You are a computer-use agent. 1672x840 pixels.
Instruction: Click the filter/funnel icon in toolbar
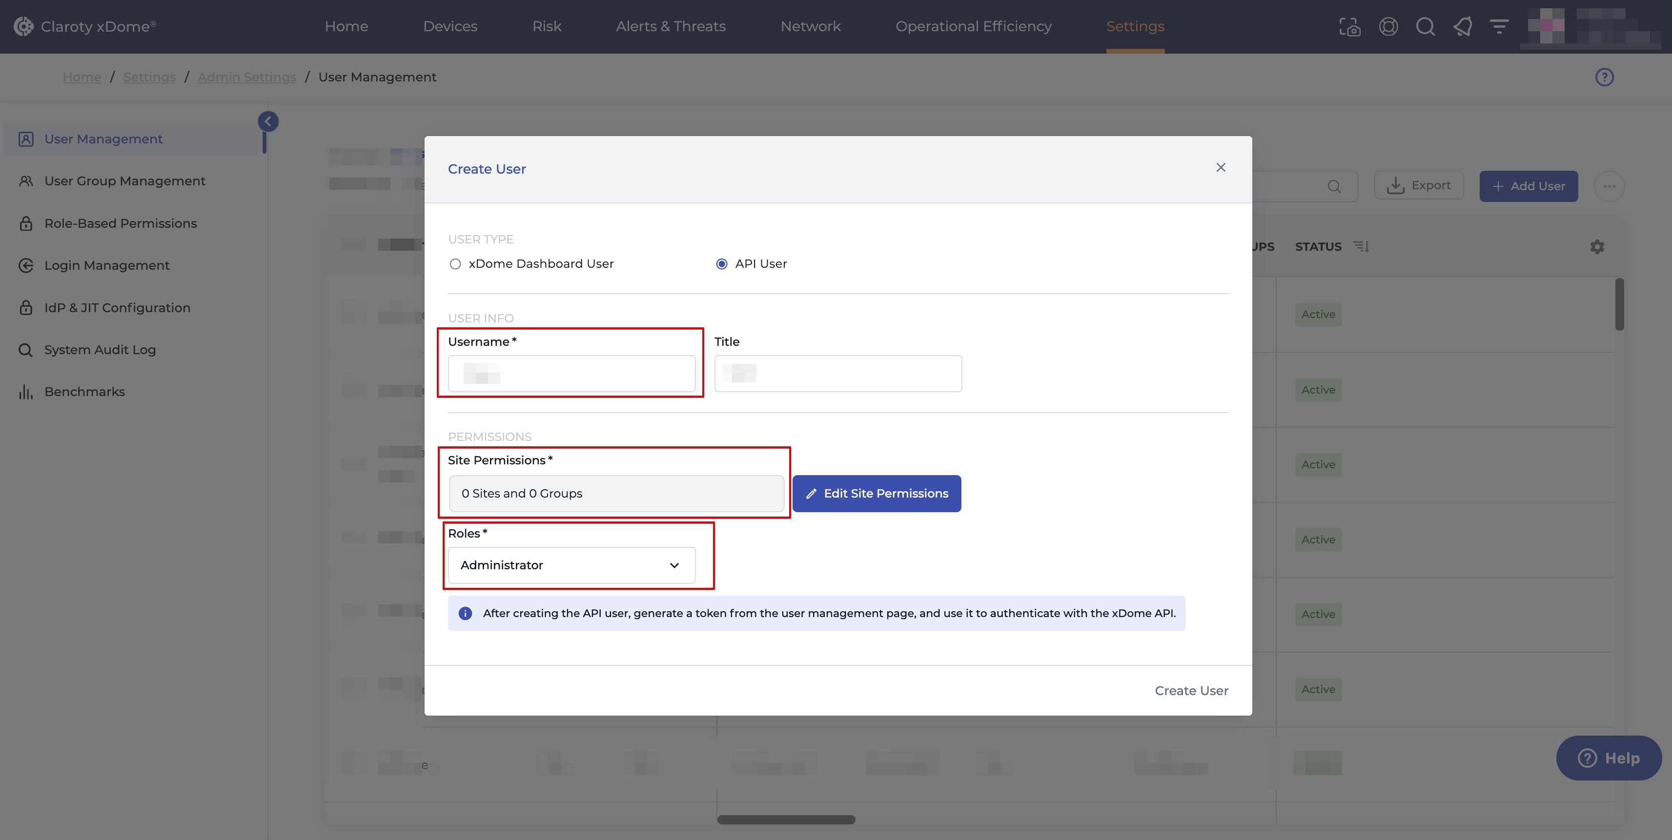coord(1498,27)
